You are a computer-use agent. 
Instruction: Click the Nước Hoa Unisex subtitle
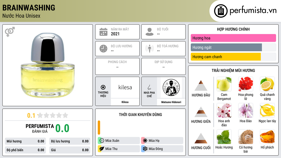click(21, 16)
